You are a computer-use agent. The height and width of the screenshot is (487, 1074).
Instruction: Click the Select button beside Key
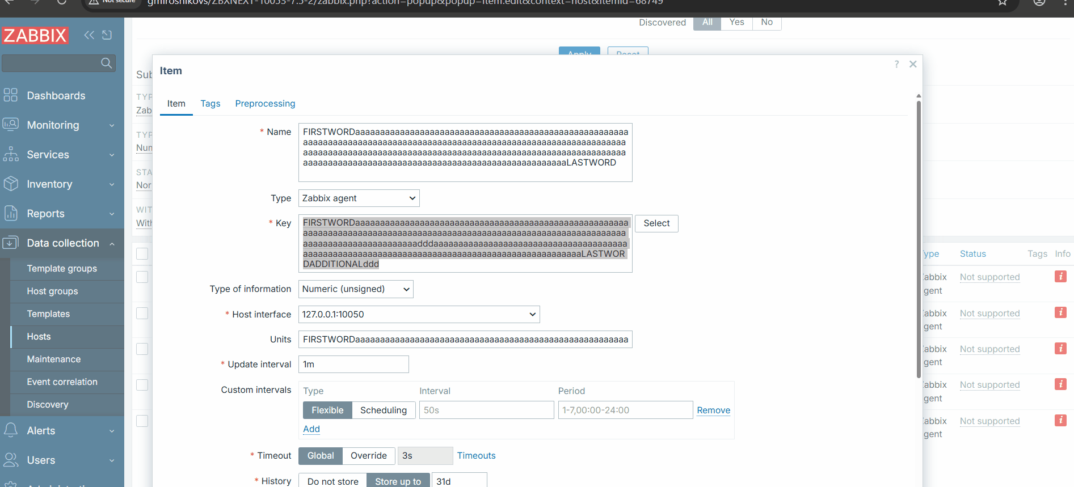pos(656,223)
